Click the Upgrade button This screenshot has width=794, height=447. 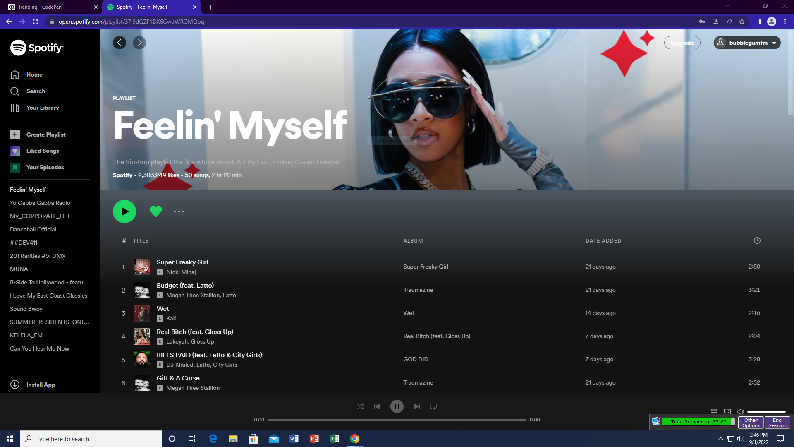pyautogui.click(x=682, y=43)
